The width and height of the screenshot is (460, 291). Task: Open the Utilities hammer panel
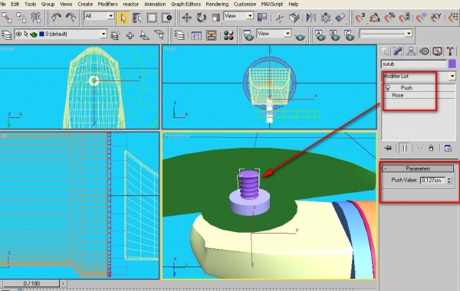tap(450, 51)
